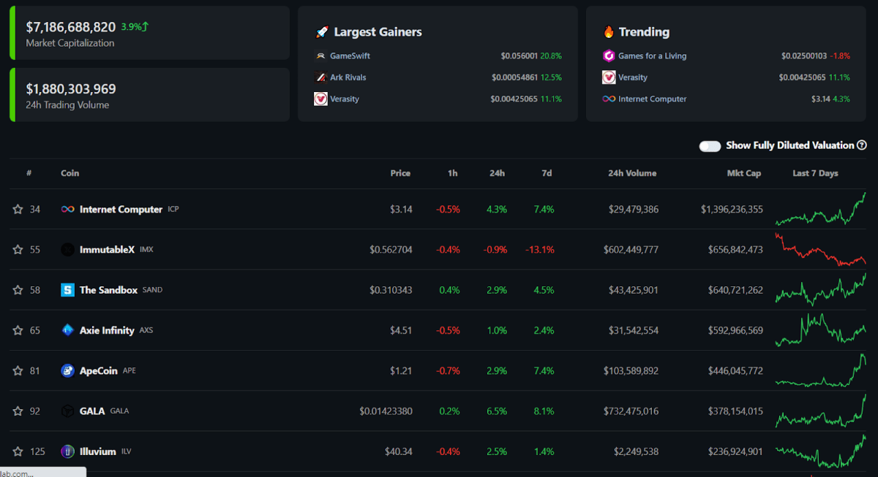Click the Ark Rivals icon in Largest Gainers
878x477 pixels.
[x=320, y=77]
